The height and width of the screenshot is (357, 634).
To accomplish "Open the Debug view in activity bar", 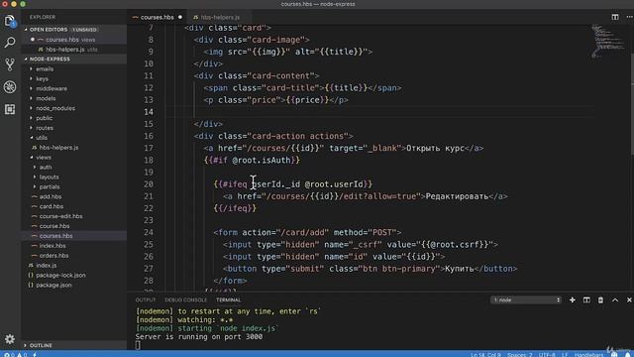I will tap(10, 86).
